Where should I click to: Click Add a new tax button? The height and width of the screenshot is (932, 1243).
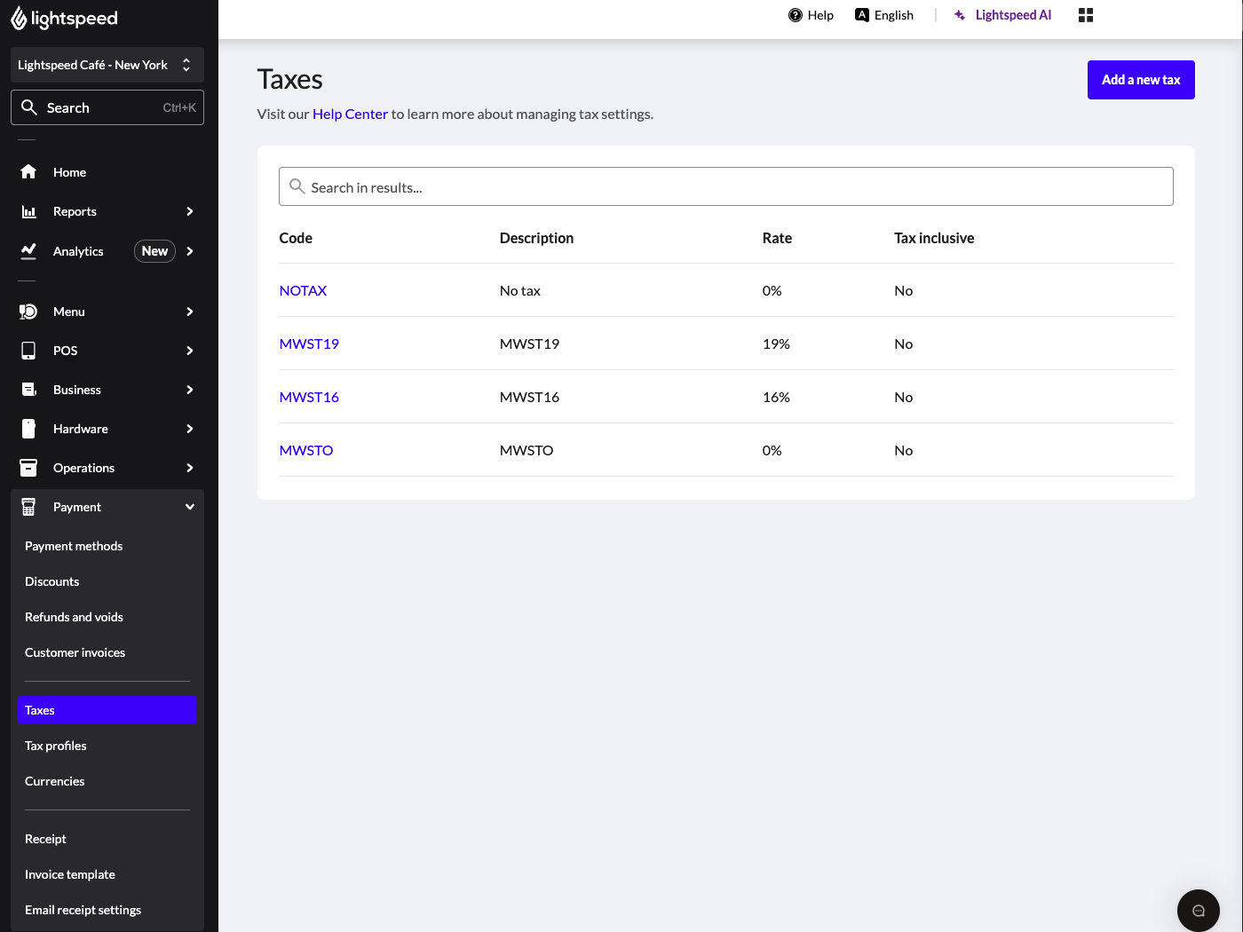1140,80
